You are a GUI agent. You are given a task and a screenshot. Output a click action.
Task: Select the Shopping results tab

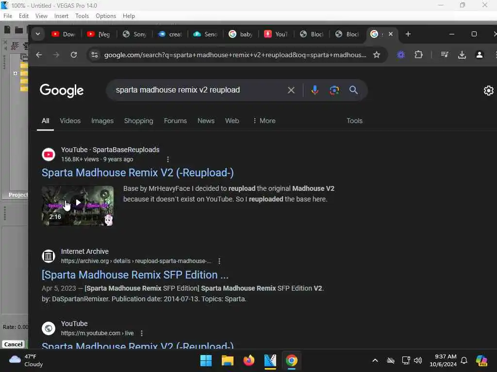pyautogui.click(x=138, y=121)
